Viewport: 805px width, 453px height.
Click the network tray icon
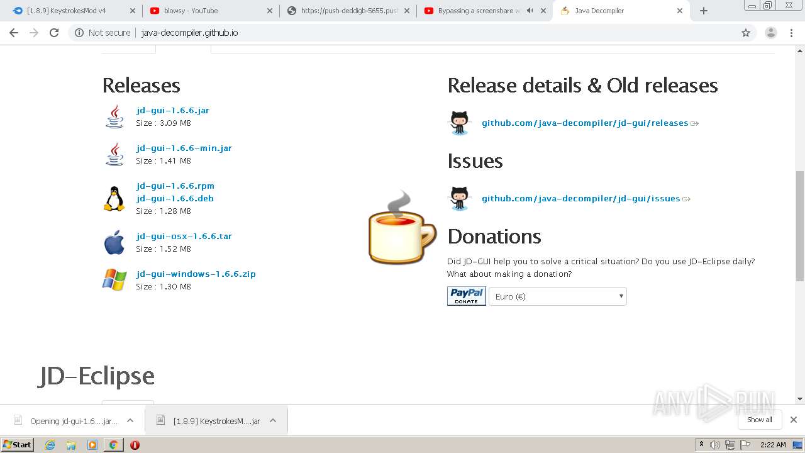coord(730,445)
